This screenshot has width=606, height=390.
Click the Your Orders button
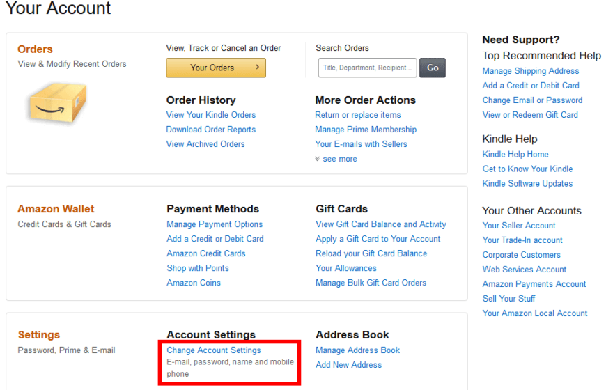215,68
